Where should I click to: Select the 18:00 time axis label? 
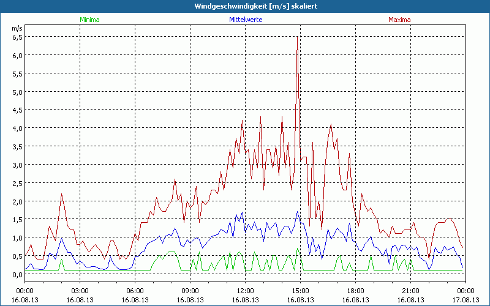click(x=355, y=291)
